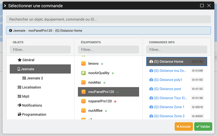Click the gauge icon of Distance ma Zo...
217x136 pixels.
(151, 71)
